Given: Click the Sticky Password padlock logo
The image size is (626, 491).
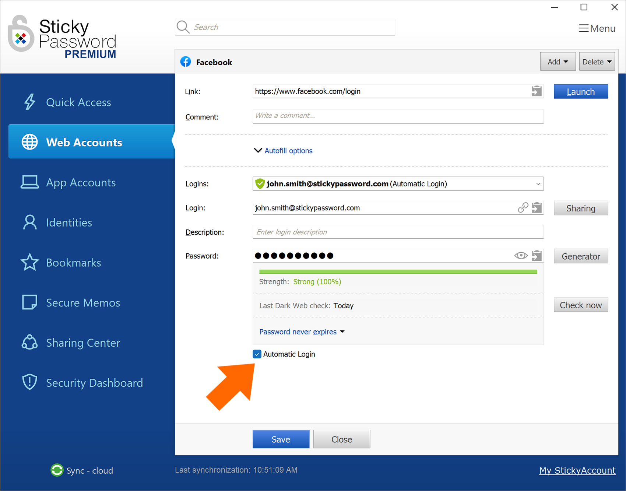Looking at the screenshot, I should pos(21,34).
